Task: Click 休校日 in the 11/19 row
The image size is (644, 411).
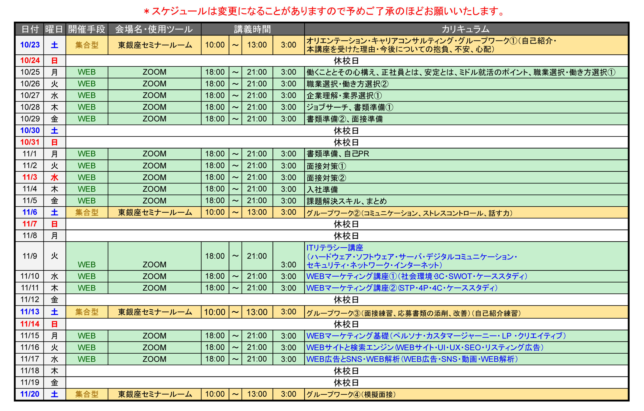Action: click(x=346, y=383)
